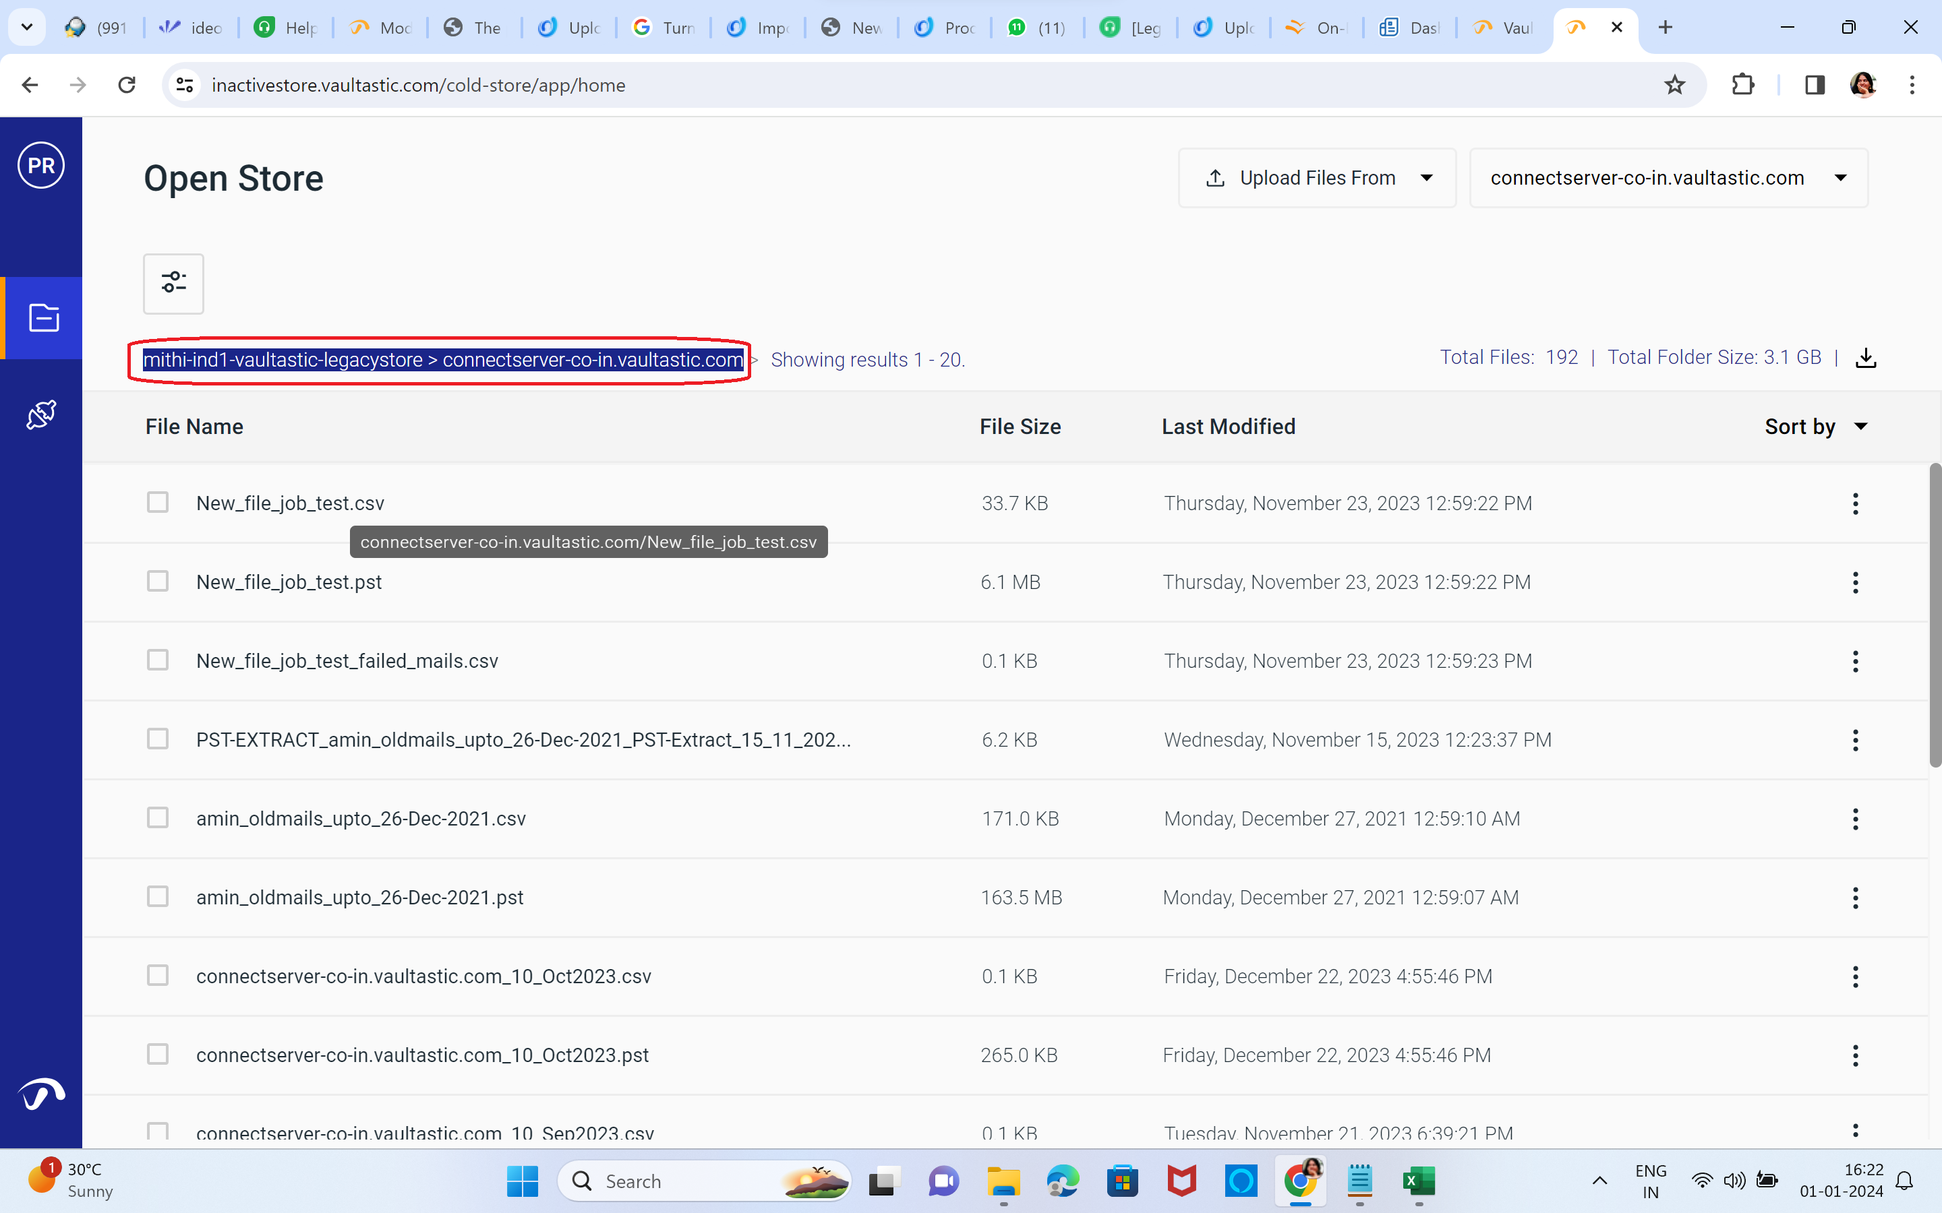Click the Vaultastic logo at sidebar bottom
This screenshot has height=1213, width=1942.
(41, 1094)
